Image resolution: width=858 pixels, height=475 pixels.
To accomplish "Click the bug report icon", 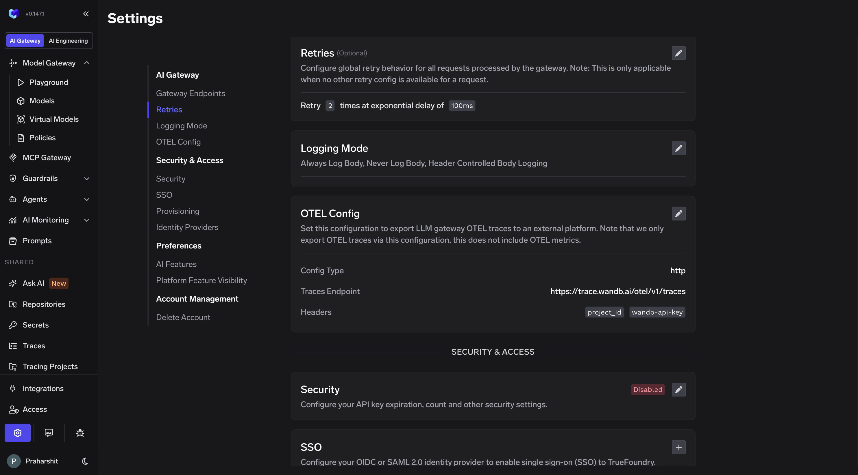I will (80, 433).
